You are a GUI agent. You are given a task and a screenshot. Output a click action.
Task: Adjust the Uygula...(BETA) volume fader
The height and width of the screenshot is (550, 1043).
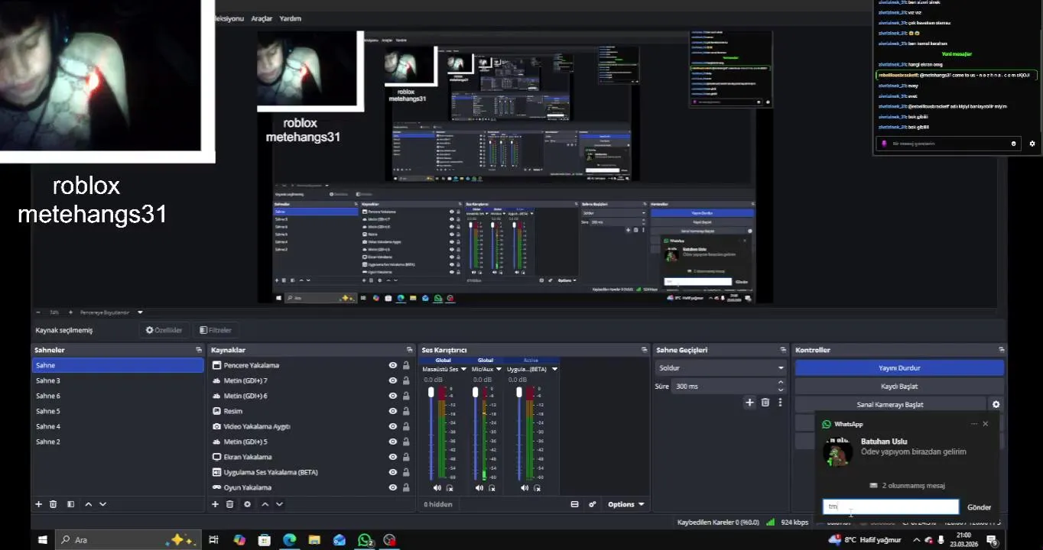pyautogui.click(x=518, y=392)
